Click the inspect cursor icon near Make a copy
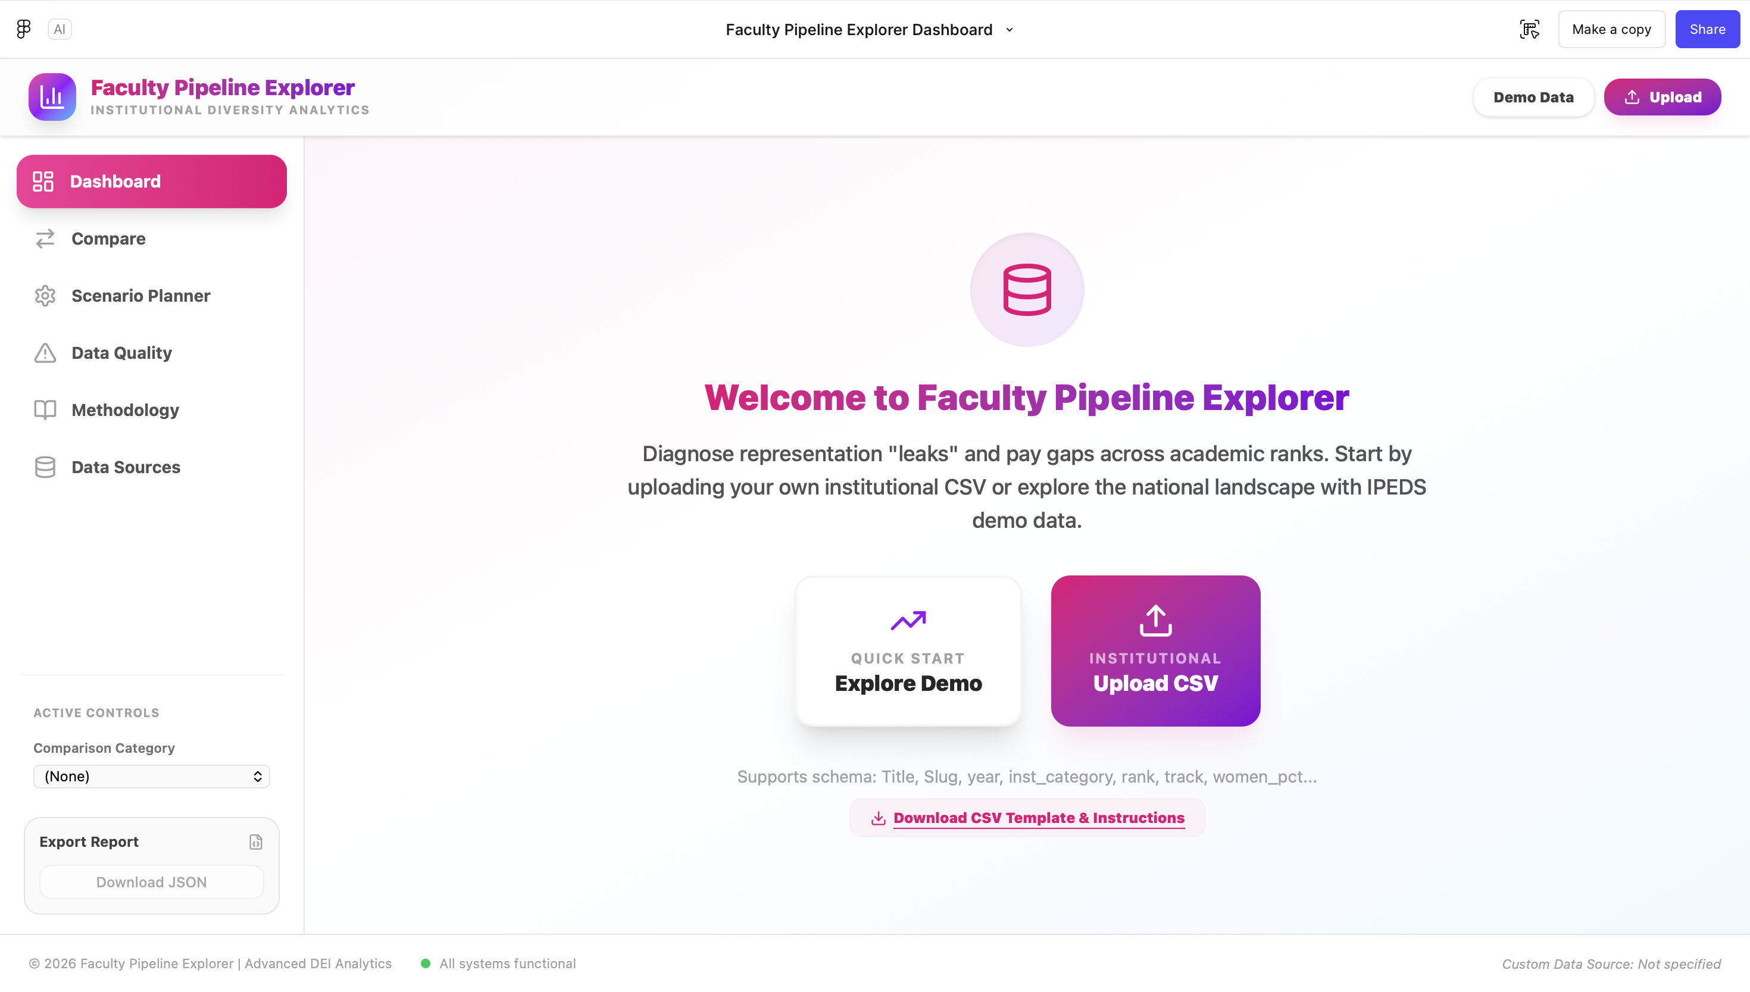1750x992 pixels. coord(1529,29)
